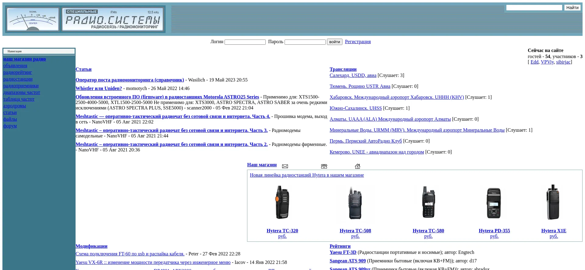Screen dimensions: 585x270
Task: Focus the Пароль input field
Action: point(305,42)
